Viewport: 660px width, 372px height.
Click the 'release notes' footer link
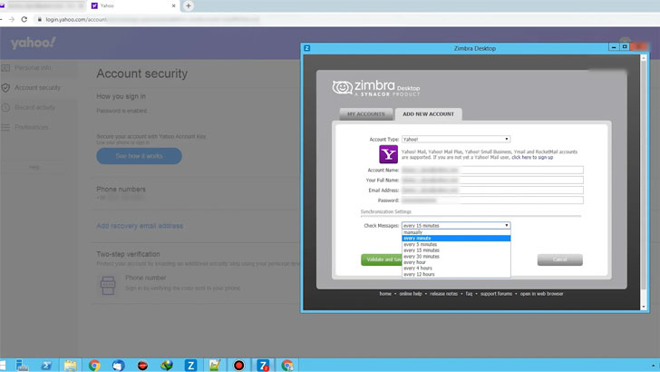click(x=443, y=294)
